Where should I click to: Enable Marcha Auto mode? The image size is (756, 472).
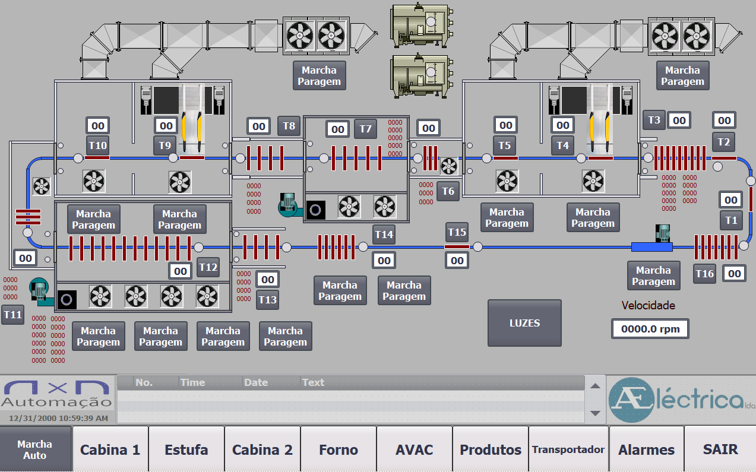(x=35, y=449)
